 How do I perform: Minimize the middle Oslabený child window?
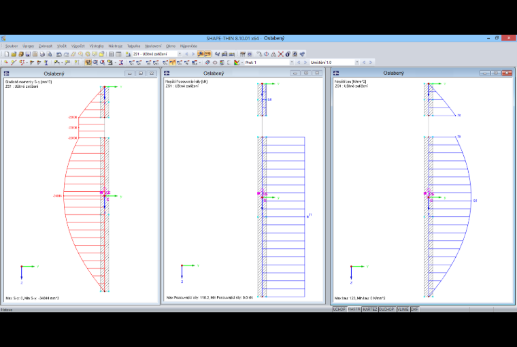tap(295, 73)
